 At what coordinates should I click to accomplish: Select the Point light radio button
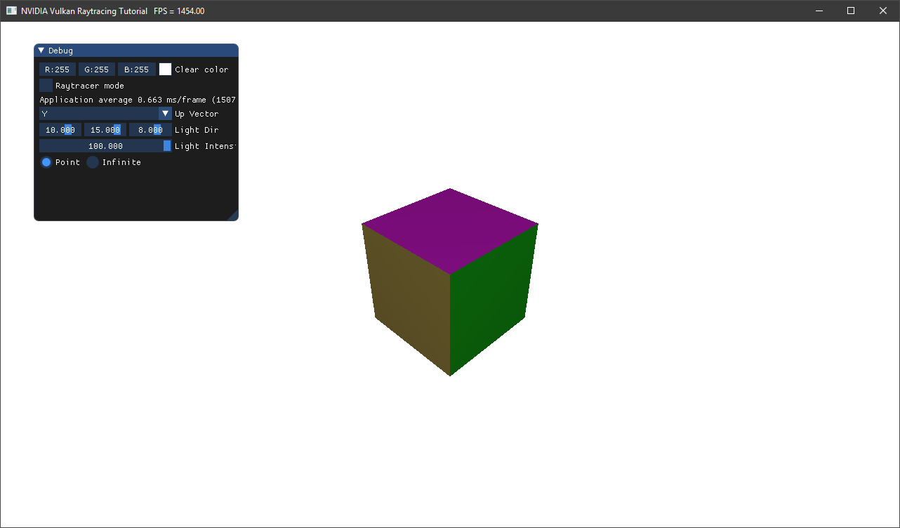coord(46,162)
